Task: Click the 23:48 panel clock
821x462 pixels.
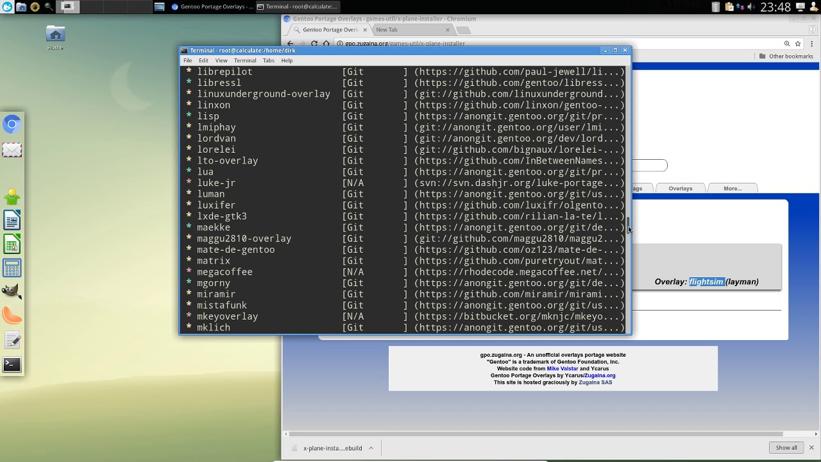Action: click(x=775, y=8)
